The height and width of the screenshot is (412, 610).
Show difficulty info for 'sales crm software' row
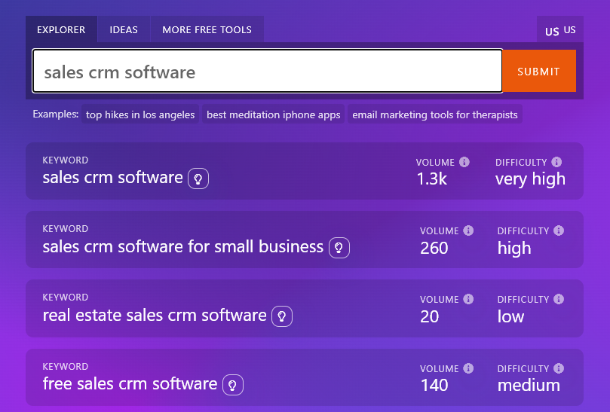(556, 162)
